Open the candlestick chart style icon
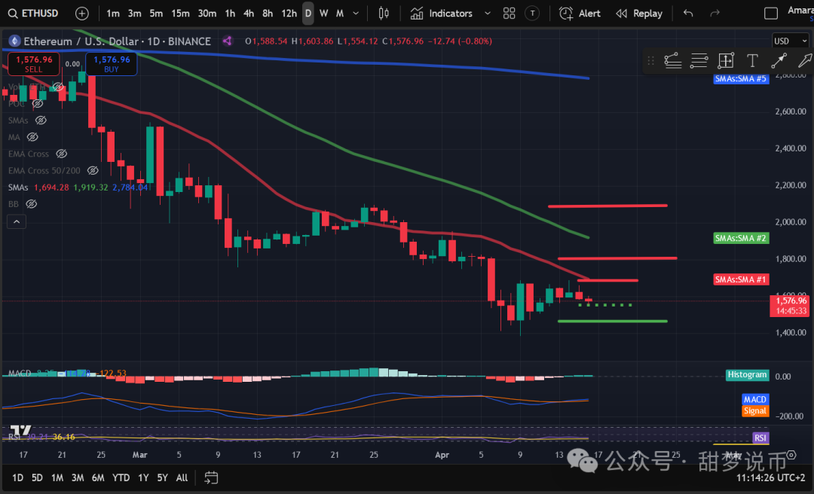814x494 pixels. (x=384, y=14)
